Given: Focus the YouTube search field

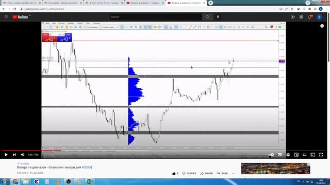Looking at the screenshot, I should tap(156, 17).
